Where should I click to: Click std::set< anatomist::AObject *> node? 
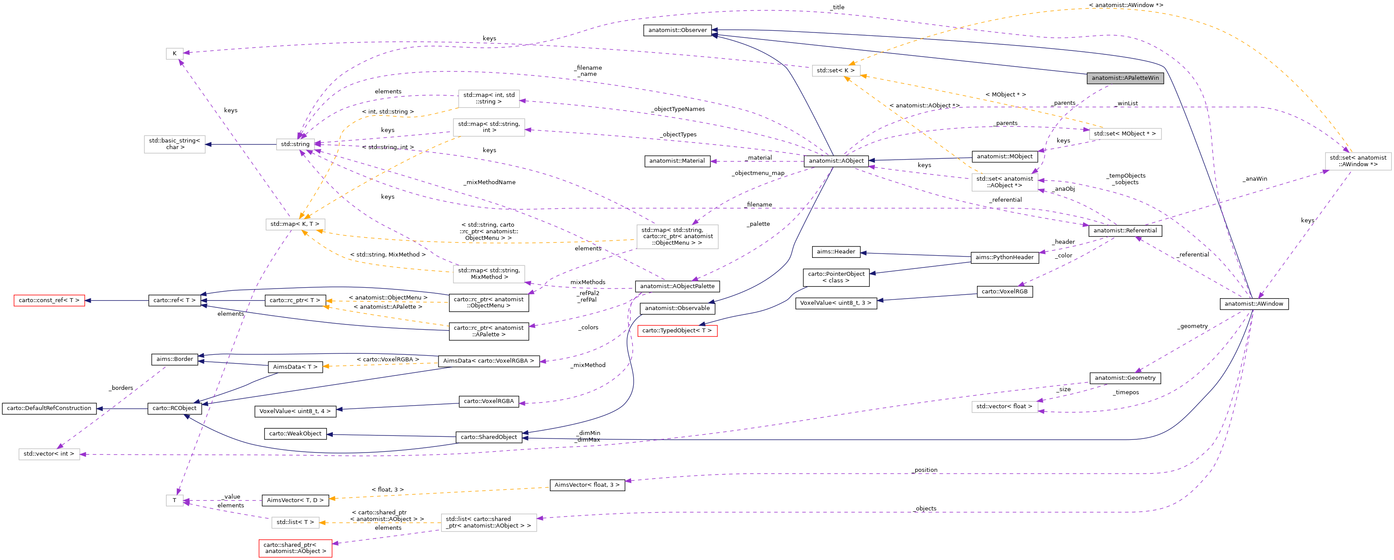(1005, 182)
